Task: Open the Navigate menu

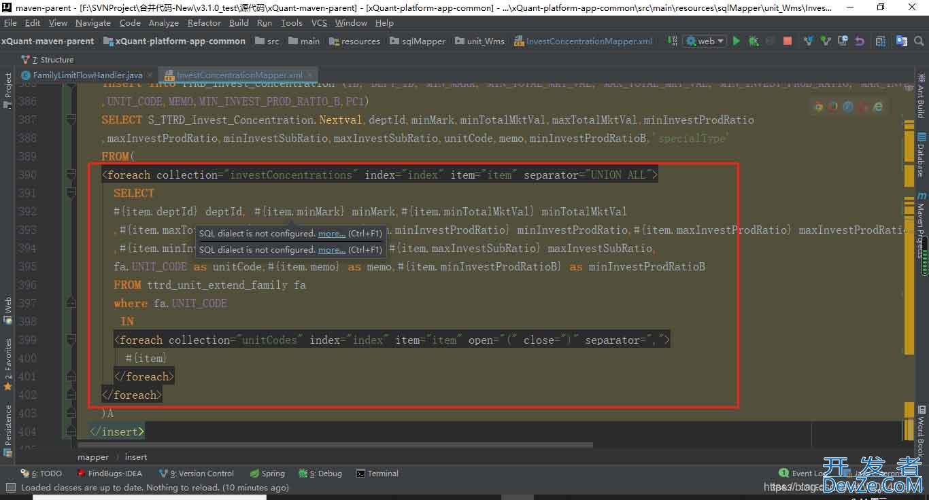Action: (x=93, y=22)
